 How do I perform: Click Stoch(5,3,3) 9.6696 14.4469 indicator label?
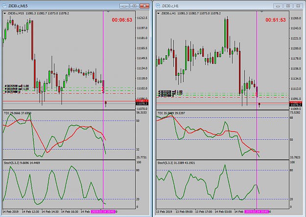click(x=22, y=163)
